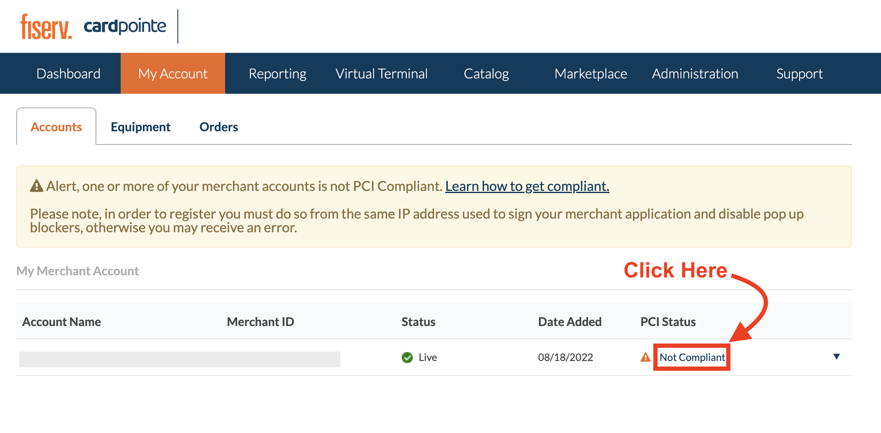881x433 pixels.
Task: Open the Dashboard menu
Action: tap(68, 74)
